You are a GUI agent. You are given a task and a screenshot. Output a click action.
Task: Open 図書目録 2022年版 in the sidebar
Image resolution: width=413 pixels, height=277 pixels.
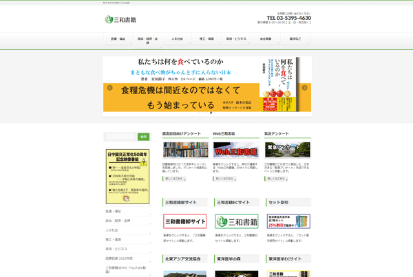coord(127,258)
